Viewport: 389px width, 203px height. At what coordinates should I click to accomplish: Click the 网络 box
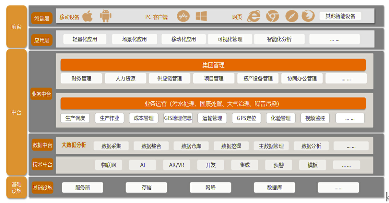210,187
